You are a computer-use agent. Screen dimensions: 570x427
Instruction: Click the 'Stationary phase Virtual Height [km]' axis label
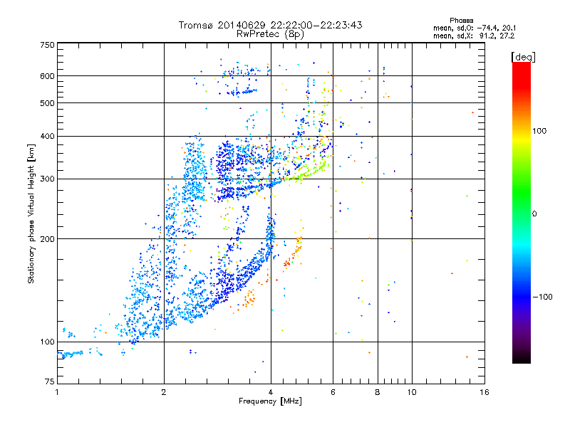(31, 214)
